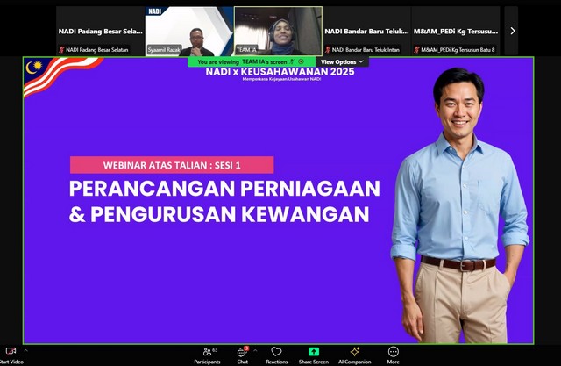This screenshot has height=366, width=561.
Task: Open the Participants panel
Action: 207,352
